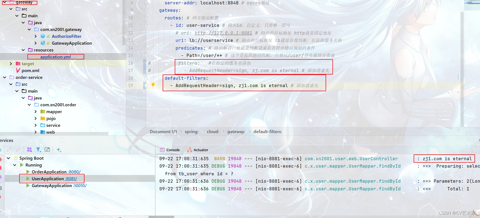Image resolution: width=480 pixels, height=218 pixels.
Task: Click the com.xn2001.user.web.UserController log link
Action: (351, 159)
